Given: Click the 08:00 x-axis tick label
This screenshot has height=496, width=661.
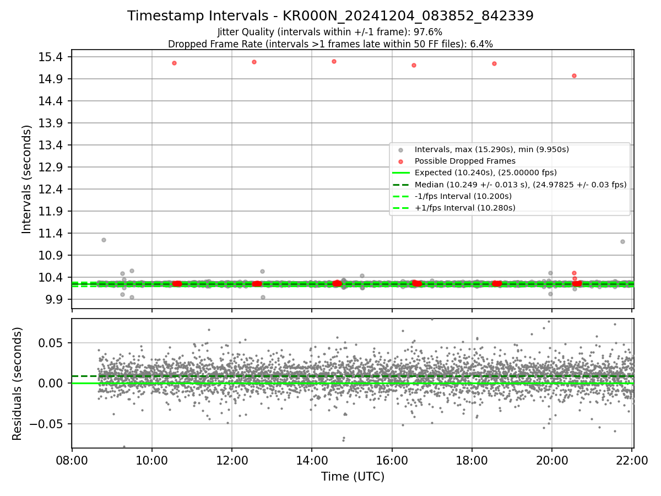Looking at the screenshot, I should coord(72,460).
